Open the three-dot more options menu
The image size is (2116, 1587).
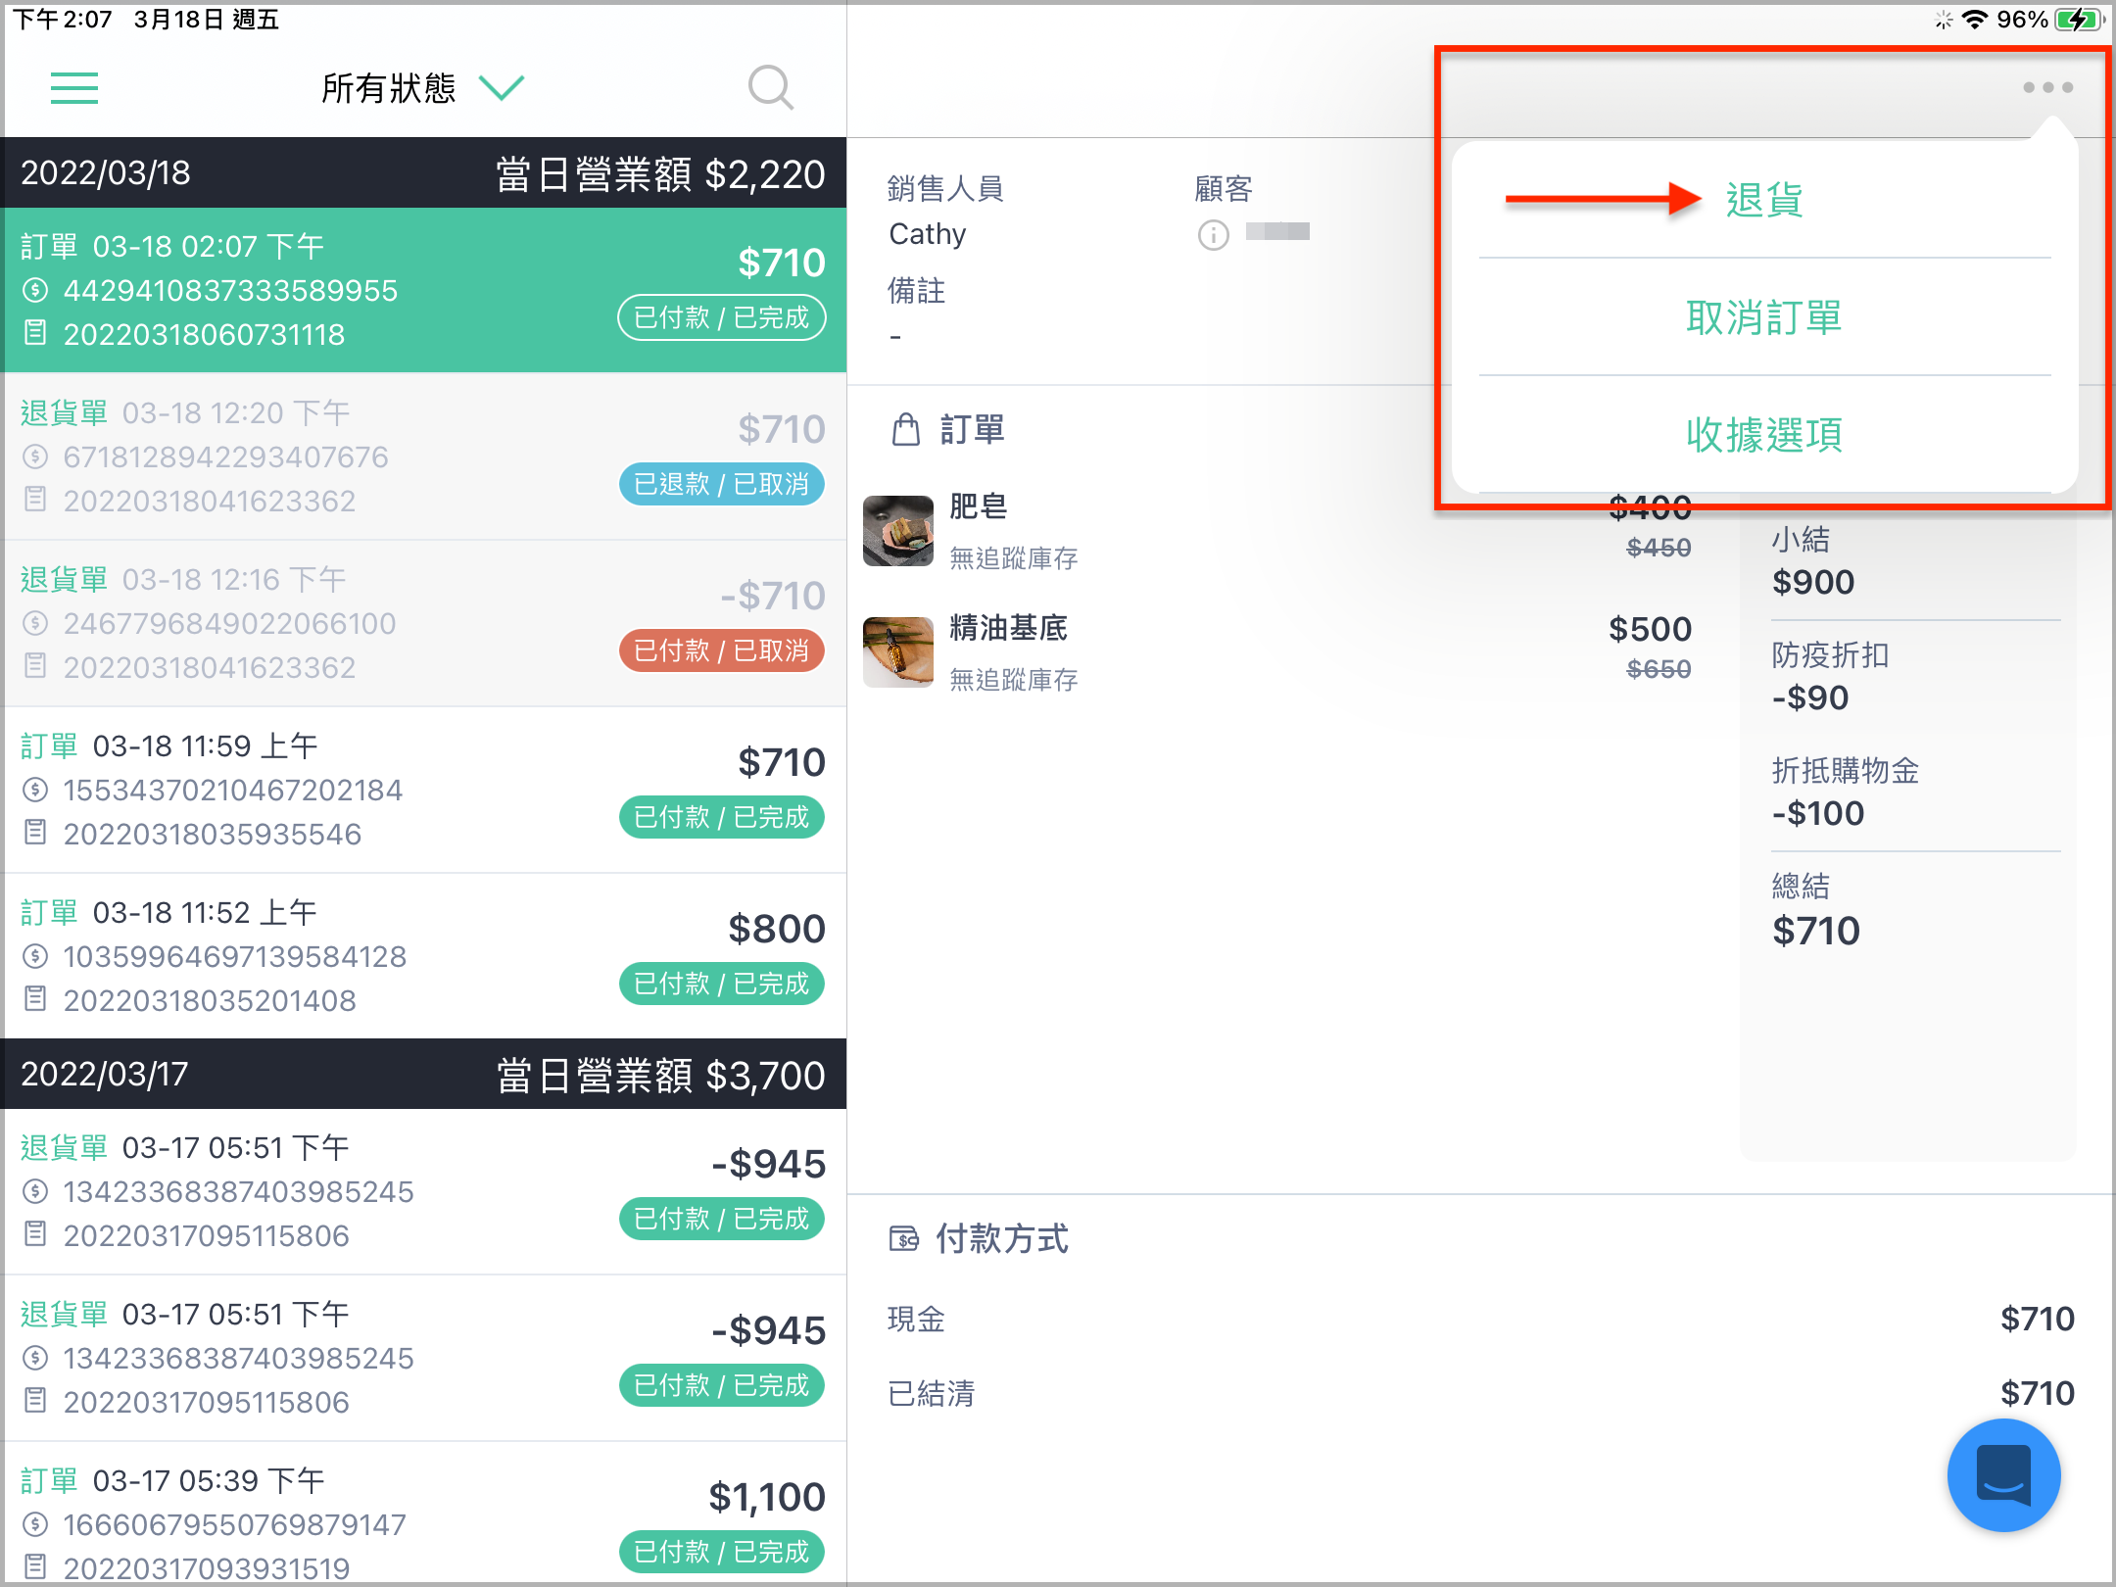2047,87
